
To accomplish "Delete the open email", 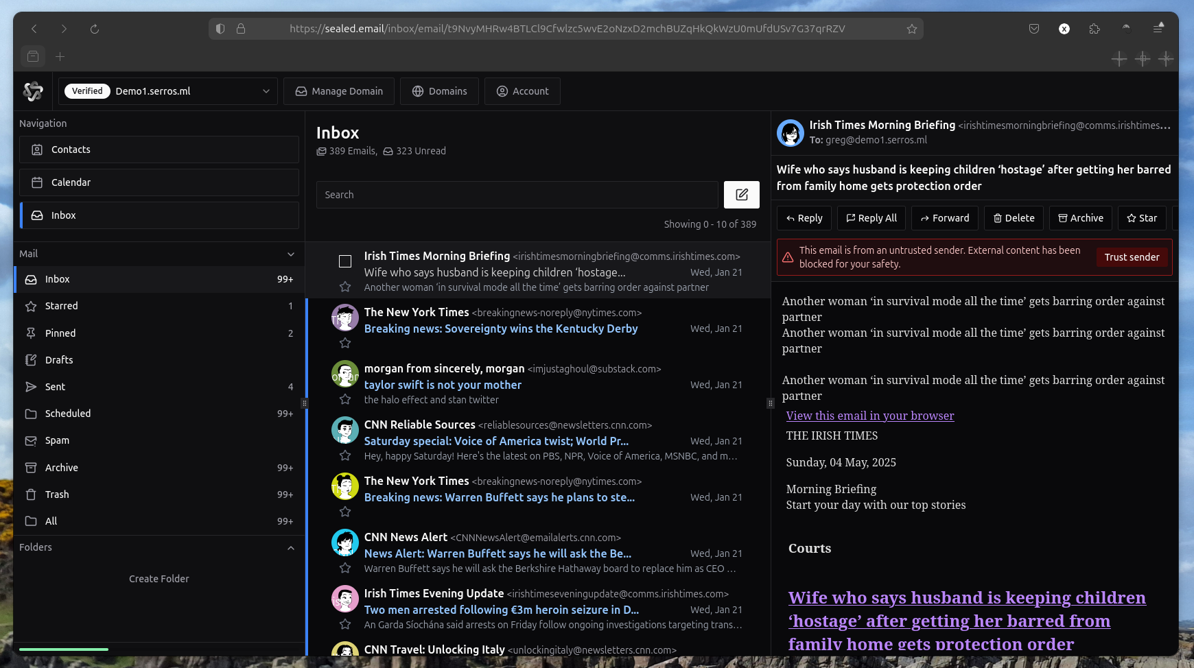I will (1014, 218).
